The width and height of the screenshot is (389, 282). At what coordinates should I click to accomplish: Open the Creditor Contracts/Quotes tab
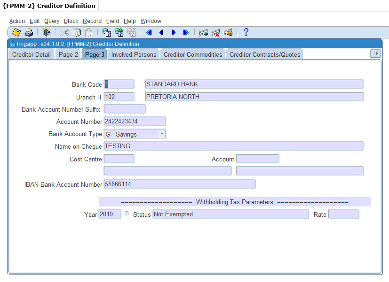coord(265,54)
